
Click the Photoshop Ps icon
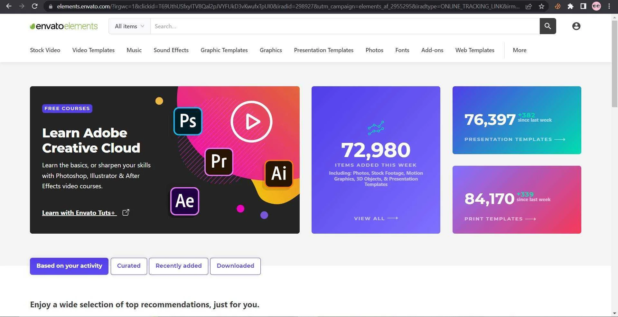coord(188,121)
